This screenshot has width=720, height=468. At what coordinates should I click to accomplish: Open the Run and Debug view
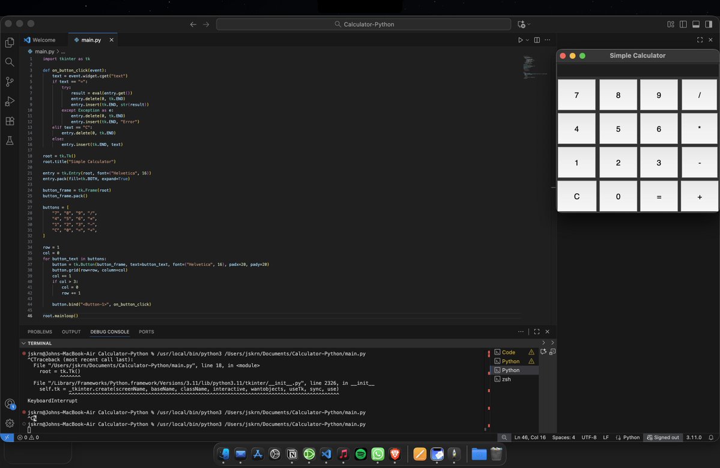[x=10, y=101]
